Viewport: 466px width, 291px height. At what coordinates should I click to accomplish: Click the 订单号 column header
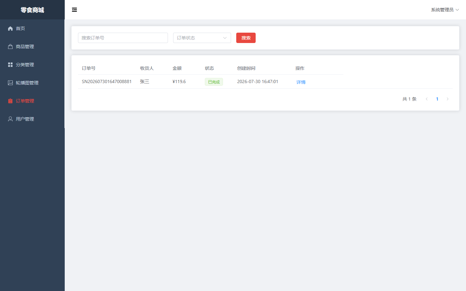coord(89,68)
